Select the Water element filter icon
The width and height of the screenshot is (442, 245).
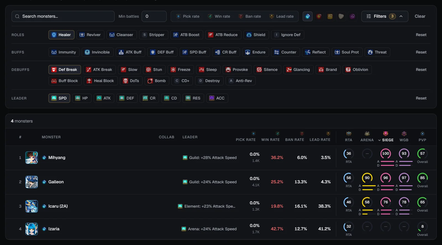point(308,16)
